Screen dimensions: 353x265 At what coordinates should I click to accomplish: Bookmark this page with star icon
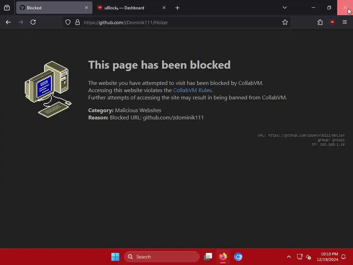(285, 22)
